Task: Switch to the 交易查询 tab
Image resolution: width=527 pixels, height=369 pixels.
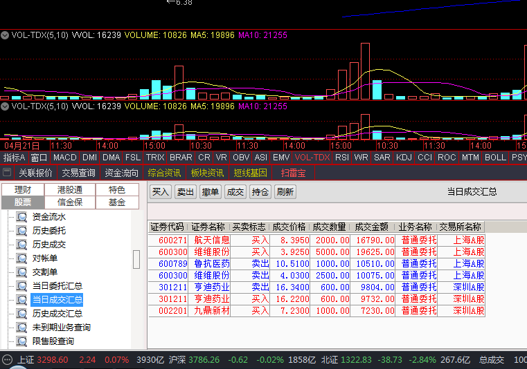Action: click(79, 173)
